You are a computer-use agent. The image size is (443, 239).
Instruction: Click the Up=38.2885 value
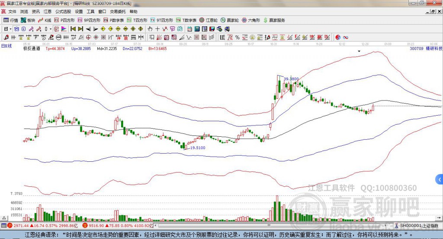(81, 48)
